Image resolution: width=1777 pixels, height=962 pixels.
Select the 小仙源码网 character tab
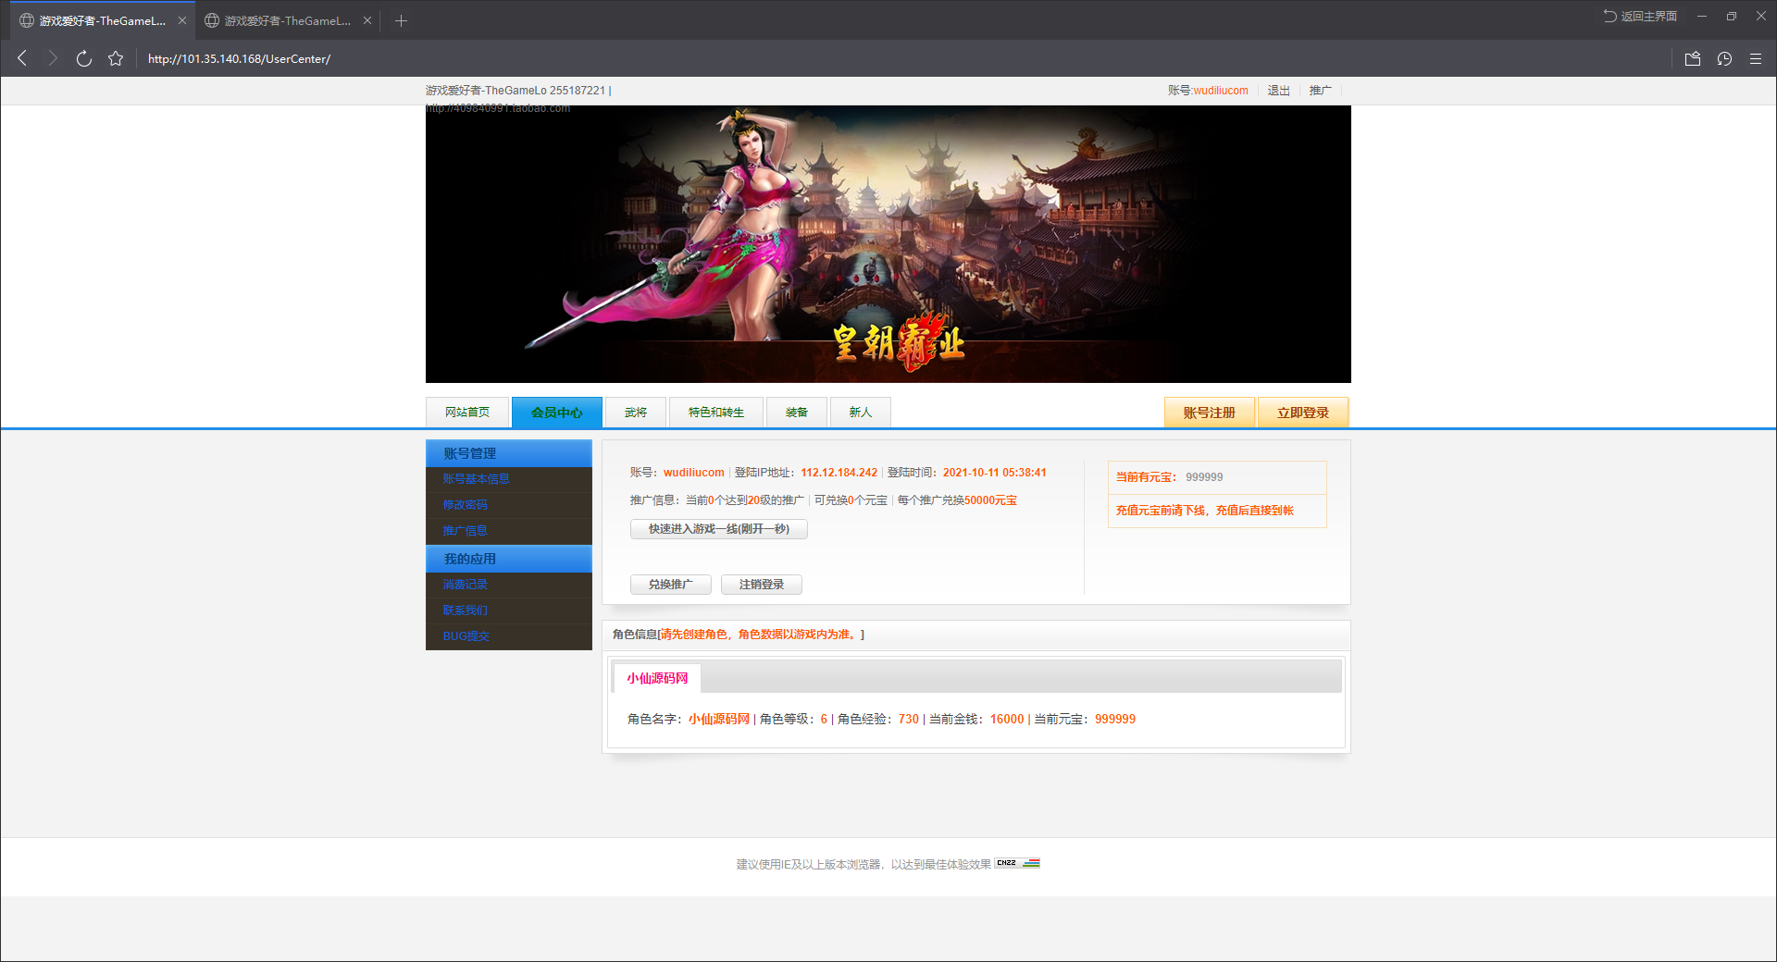pos(657,678)
